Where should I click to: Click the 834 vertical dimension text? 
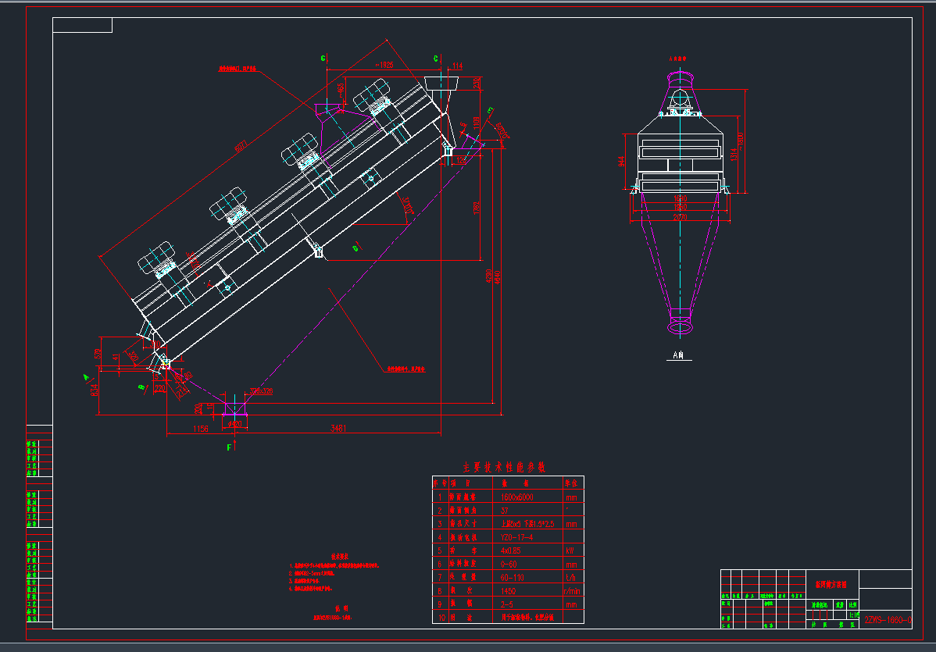[95, 389]
